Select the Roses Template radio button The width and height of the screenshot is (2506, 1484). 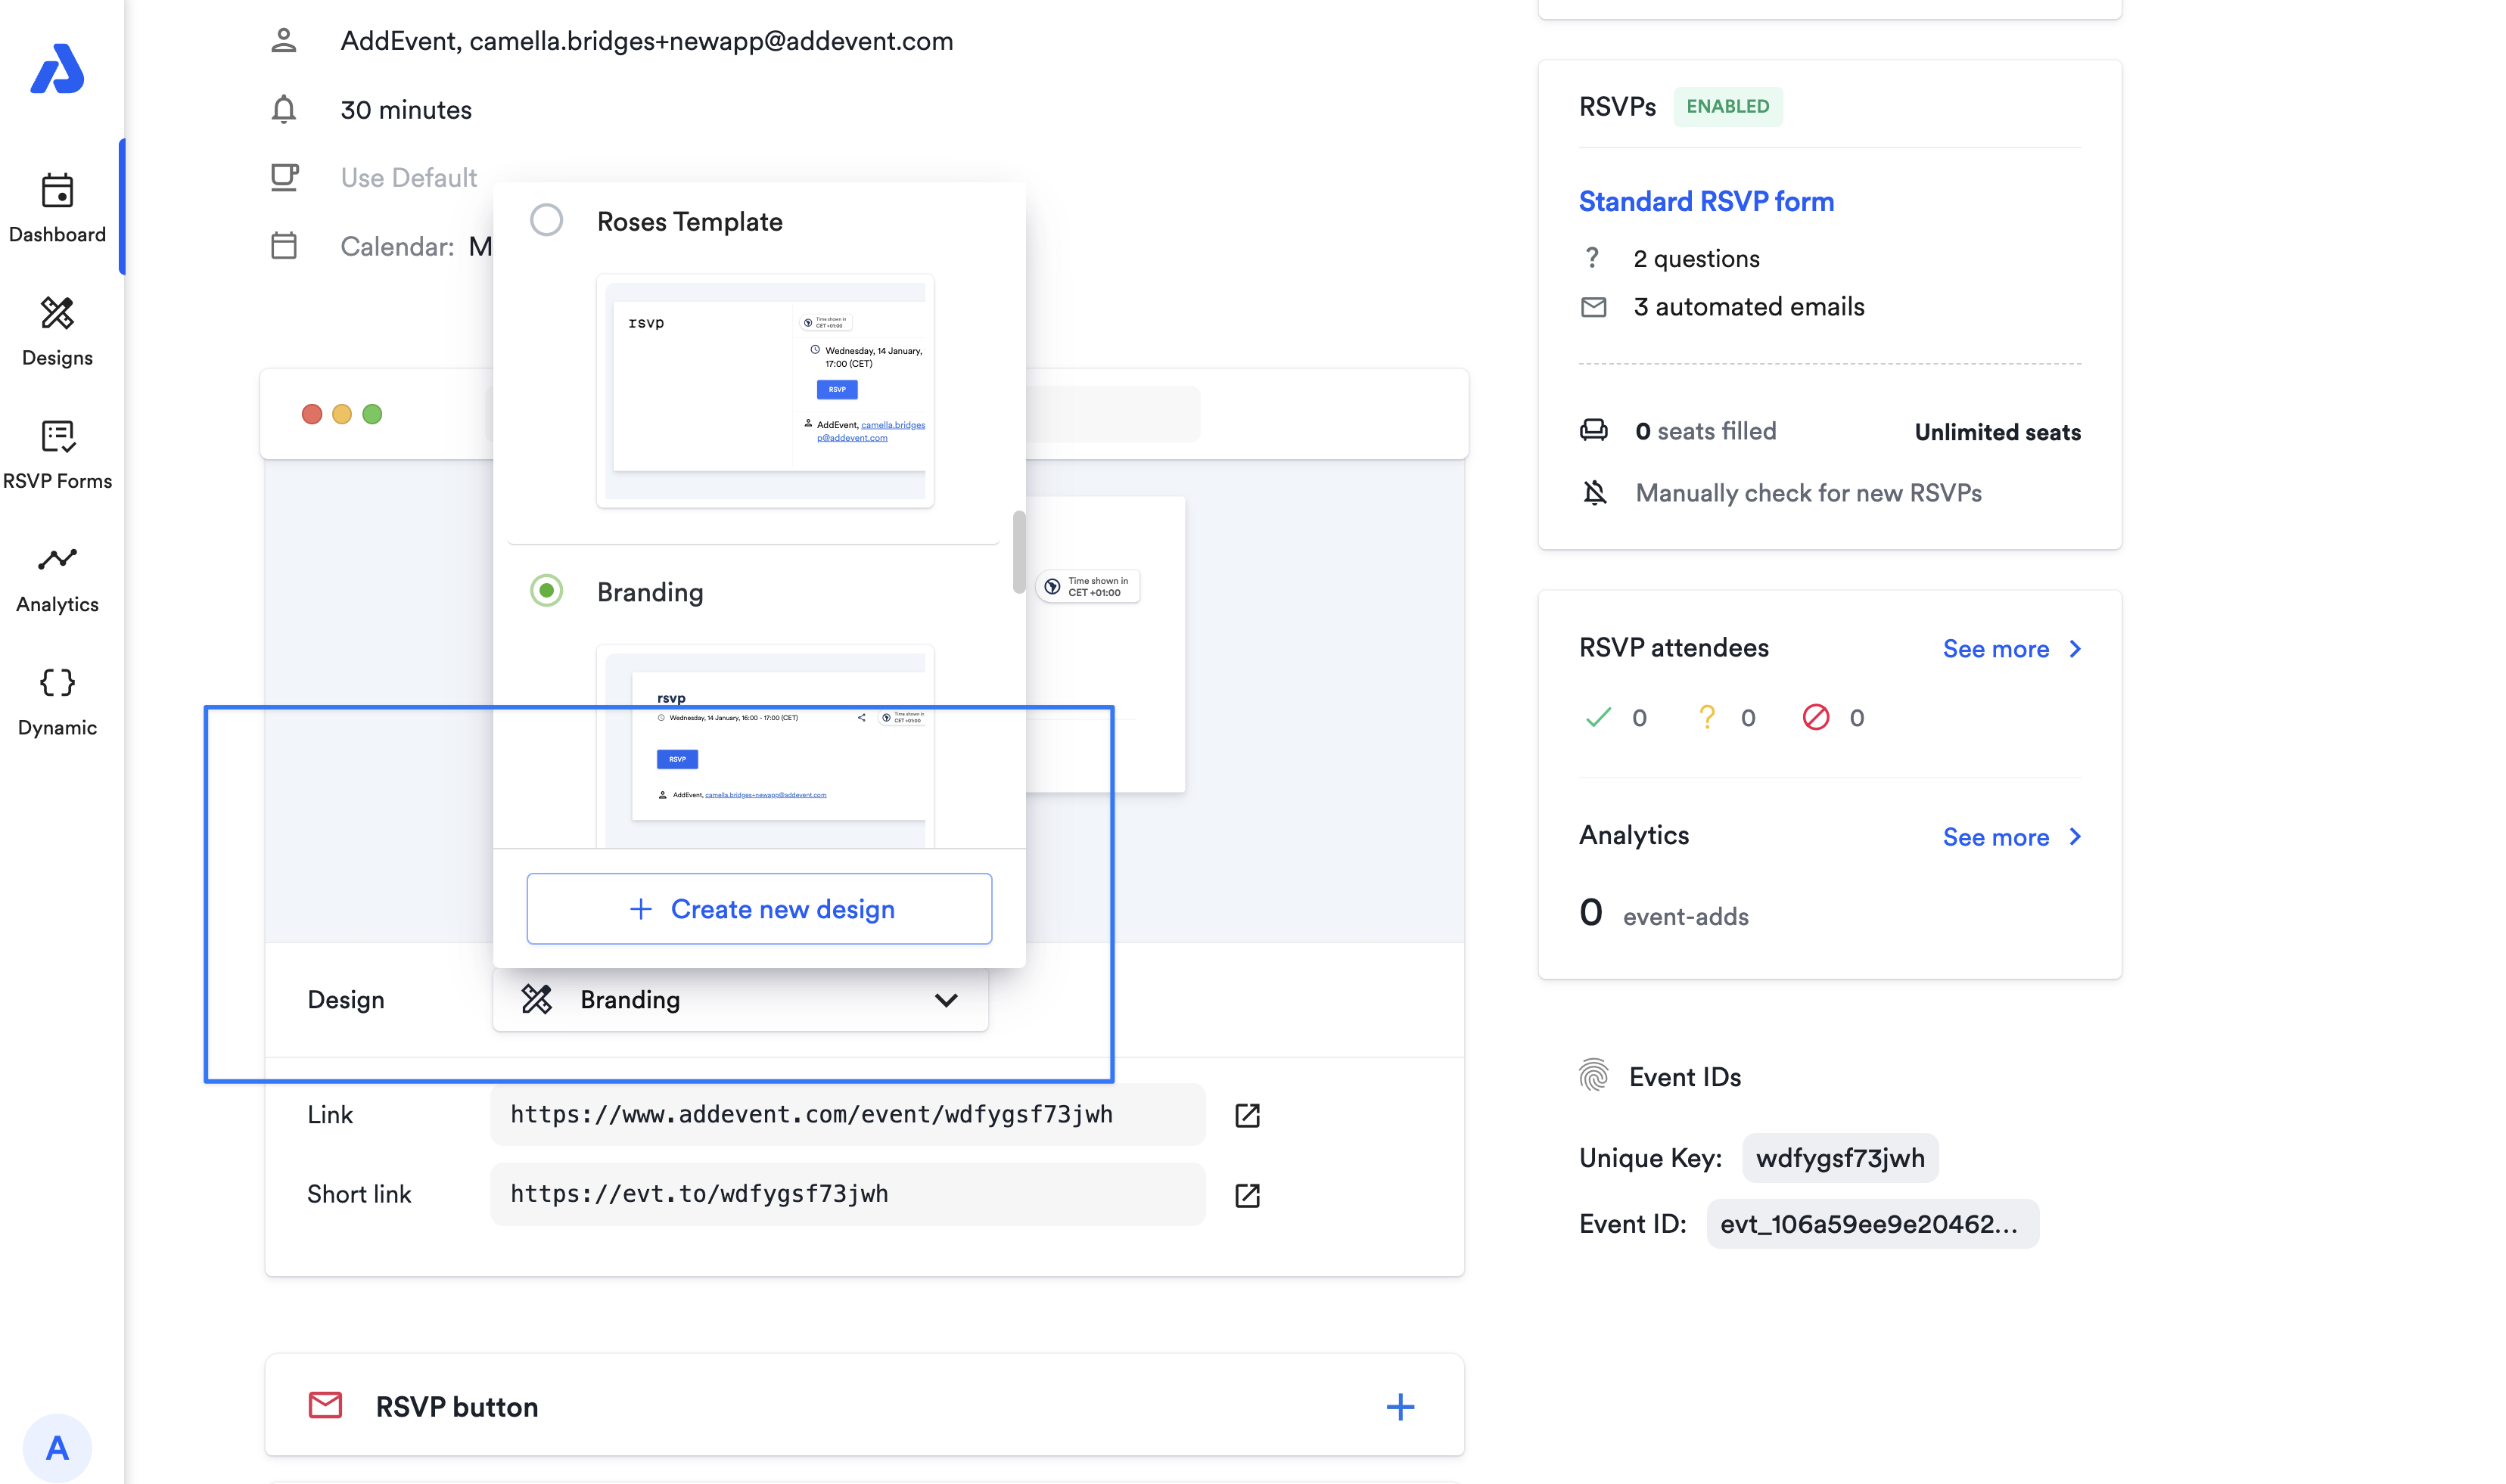coord(546,220)
